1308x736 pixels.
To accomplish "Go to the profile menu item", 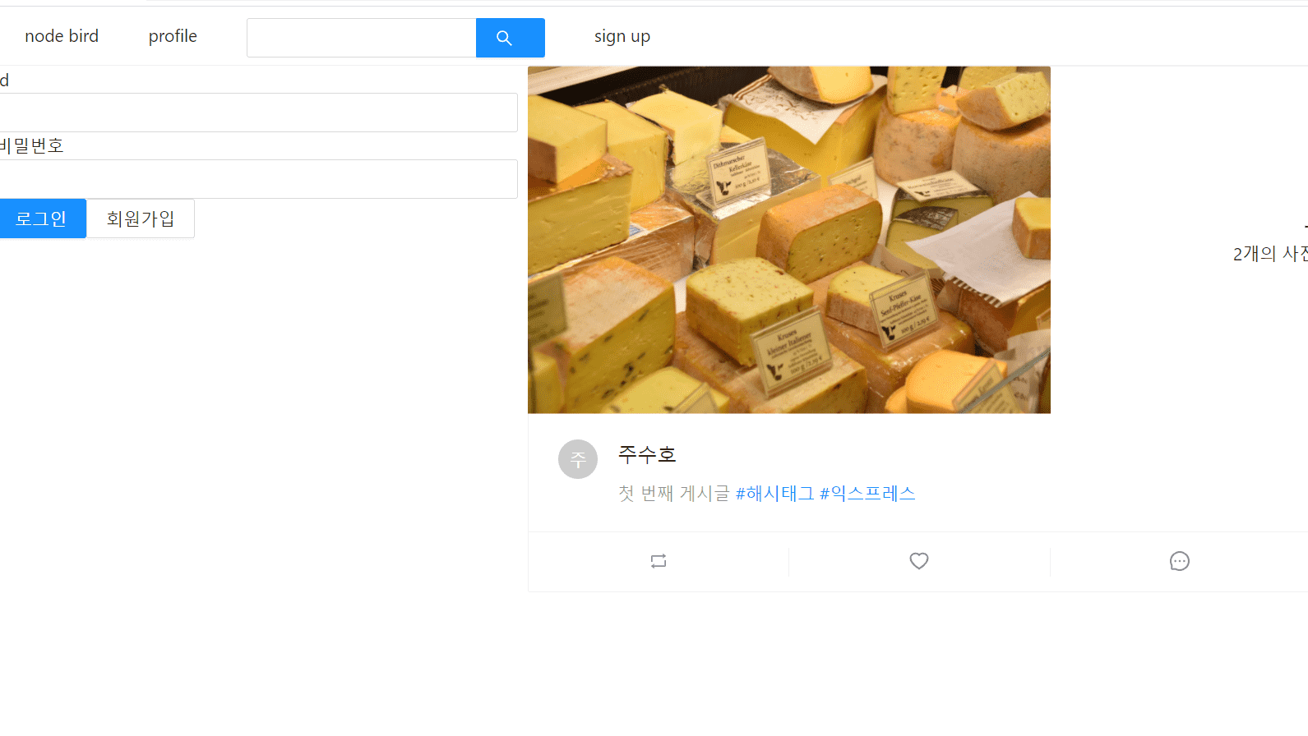I will coord(173,36).
